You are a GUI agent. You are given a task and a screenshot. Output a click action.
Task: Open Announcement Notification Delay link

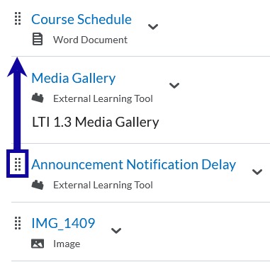[134, 164]
